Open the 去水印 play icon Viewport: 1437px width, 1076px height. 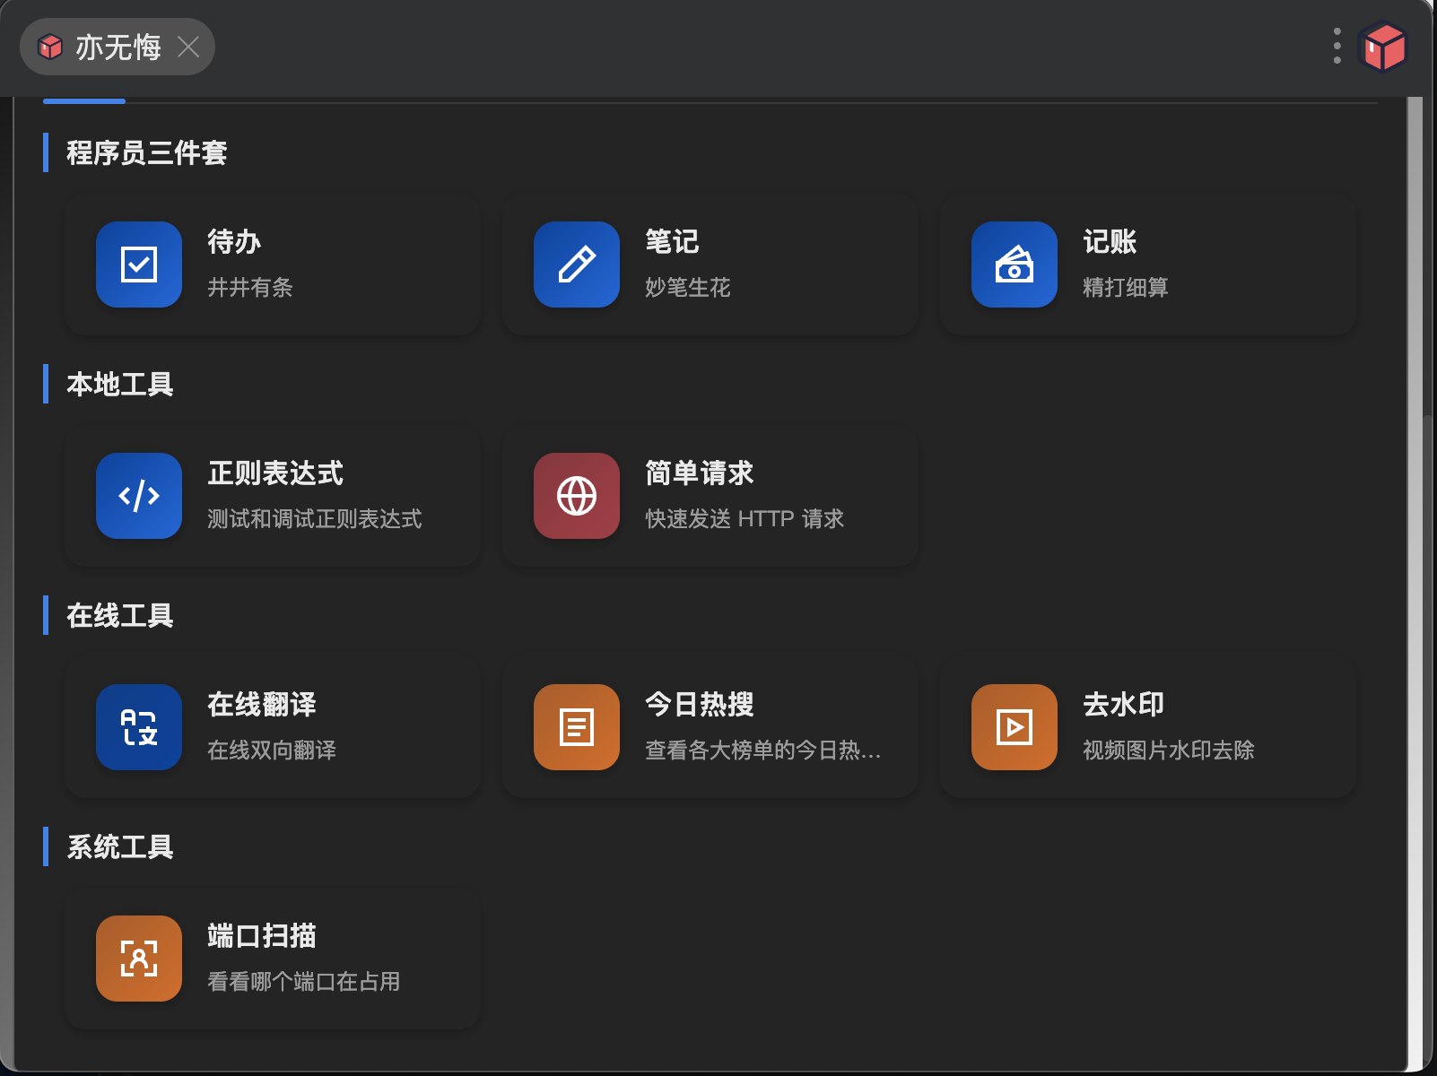point(1015,727)
